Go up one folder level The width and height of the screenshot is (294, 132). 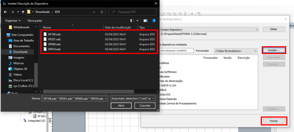(23, 12)
